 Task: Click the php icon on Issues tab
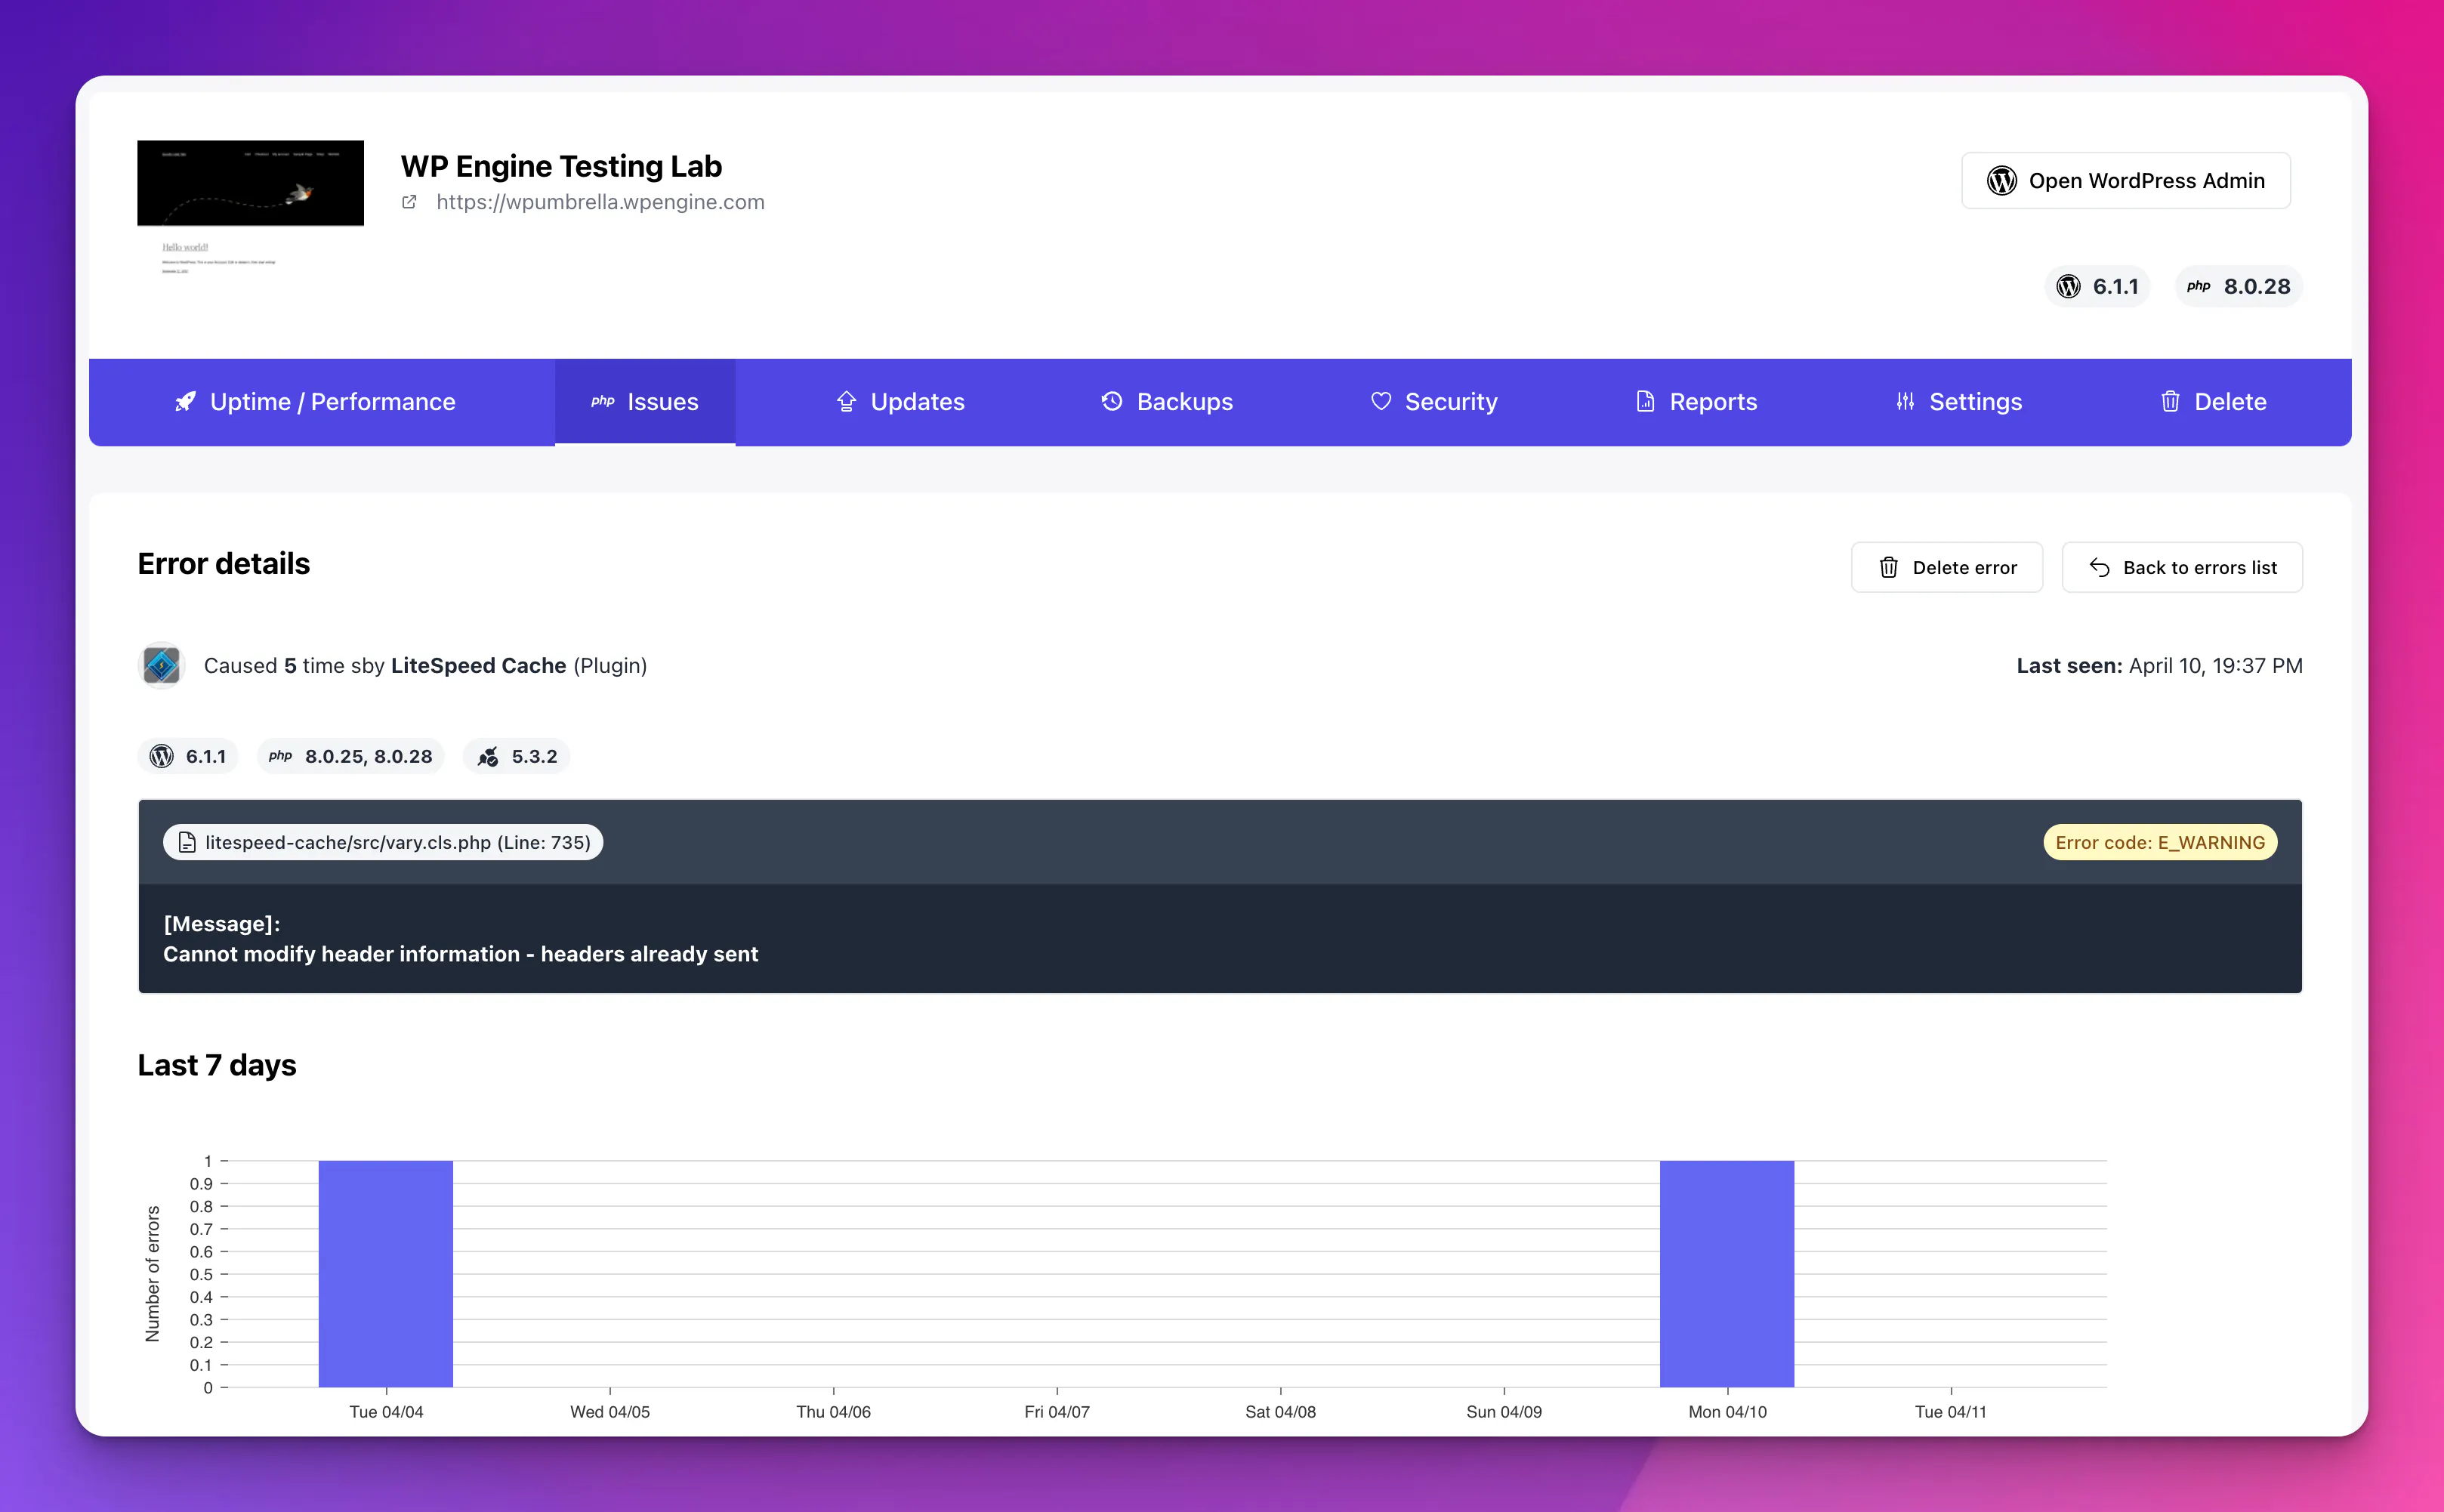point(603,402)
